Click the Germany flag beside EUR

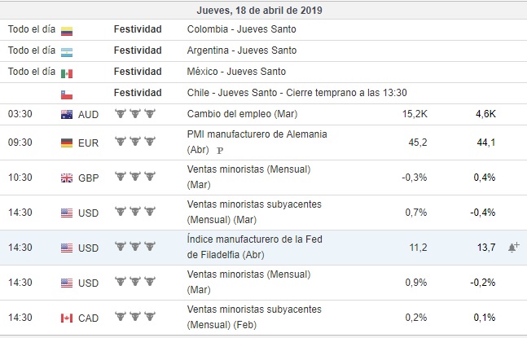[67, 143]
